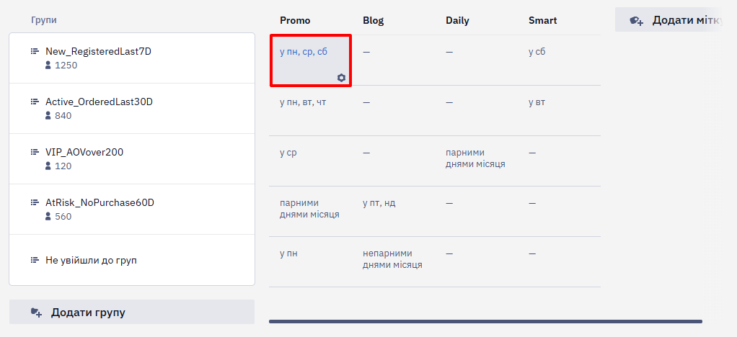Click member count 560 under AtRisk_NoPurchase60D
737x337 pixels.
63,216
